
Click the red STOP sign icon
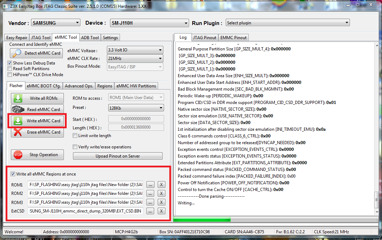(18, 155)
